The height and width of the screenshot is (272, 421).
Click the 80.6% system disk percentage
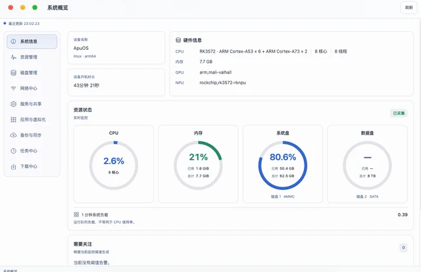(283, 157)
